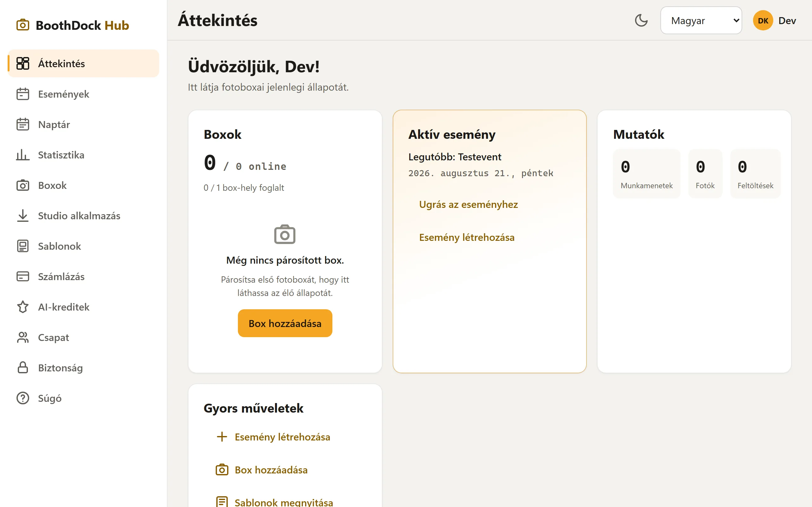Click the AI-kreditek star icon
The width and height of the screenshot is (812, 507).
(x=23, y=307)
